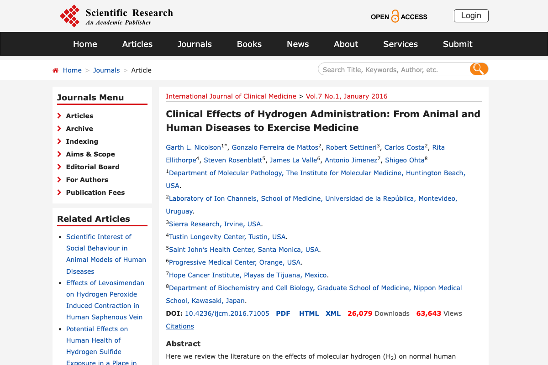
Task: Click the red arrow beside Indexing
Action: (59, 141)
